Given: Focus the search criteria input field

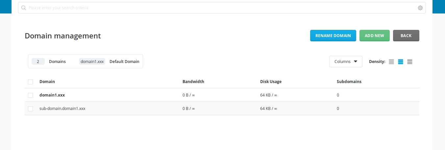Looking at the screenshot, I should click(x=220, y=8).
